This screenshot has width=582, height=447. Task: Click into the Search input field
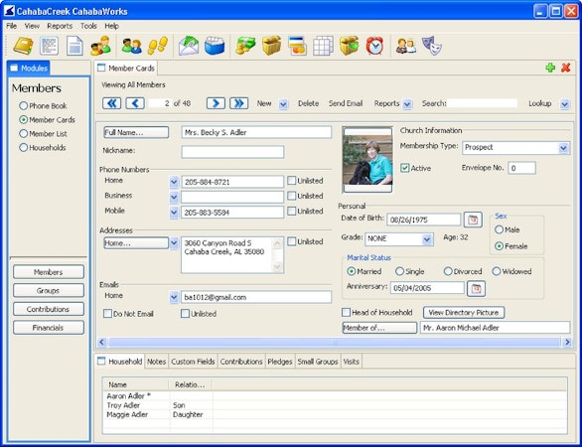pos(482,103)
